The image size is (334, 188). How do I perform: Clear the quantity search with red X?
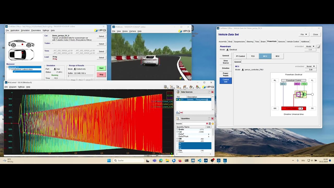click(x=207, y=124)
